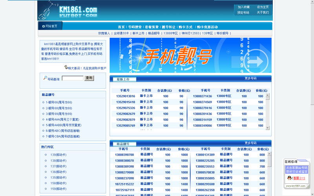314x196 pixels.
Task: Click the KM1861.com phone logo
Action: pos(69,11)
